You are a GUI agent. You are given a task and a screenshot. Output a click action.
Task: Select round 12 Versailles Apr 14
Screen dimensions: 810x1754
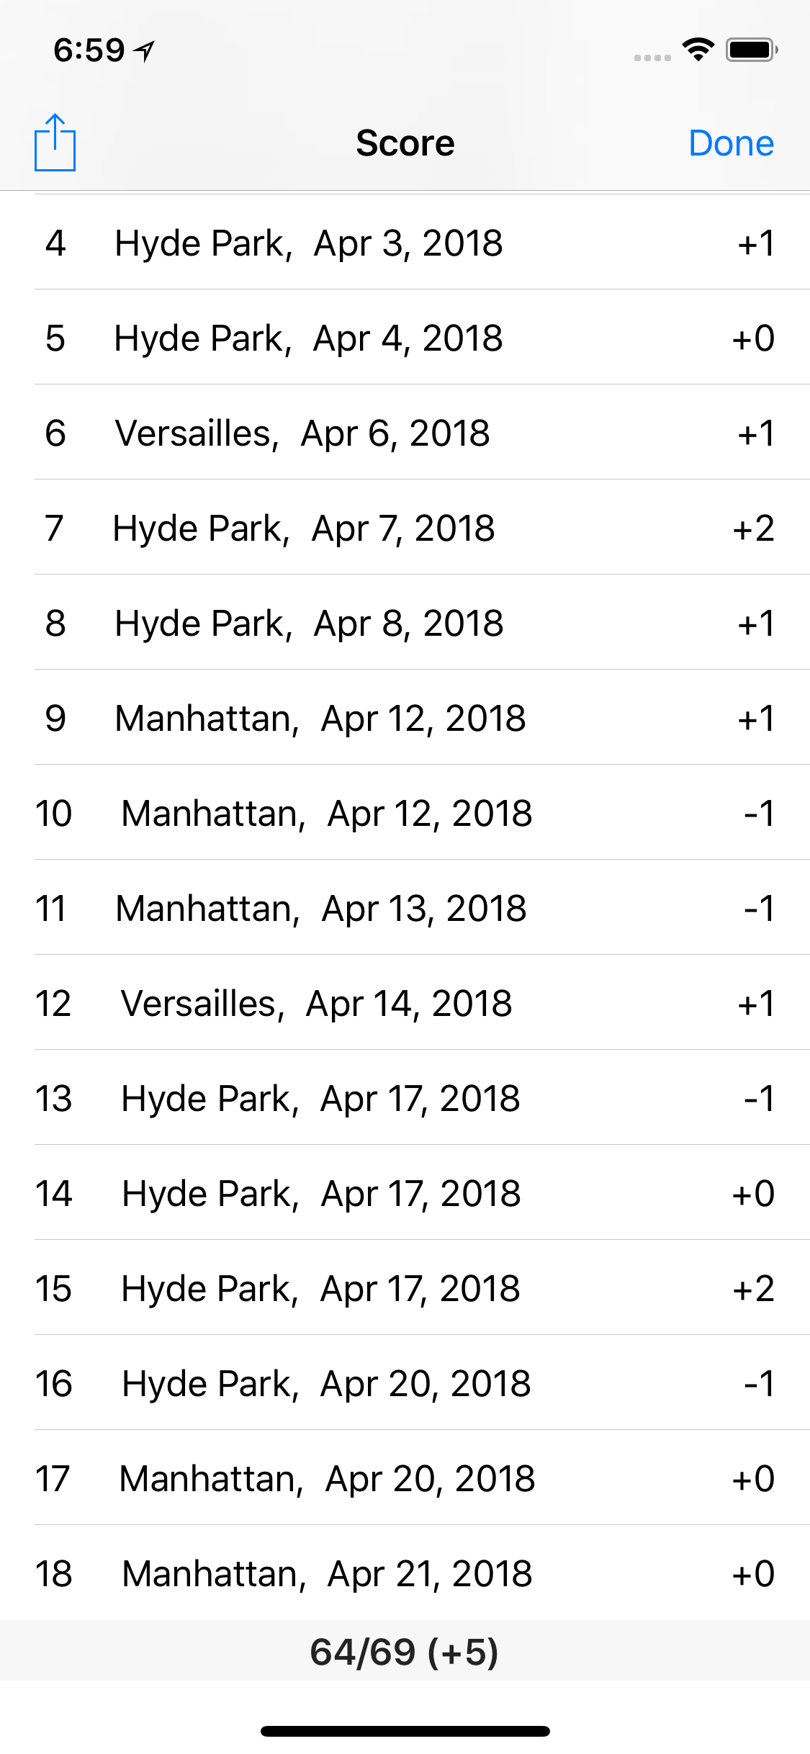pyautogui.click(x=405, y=1004)
